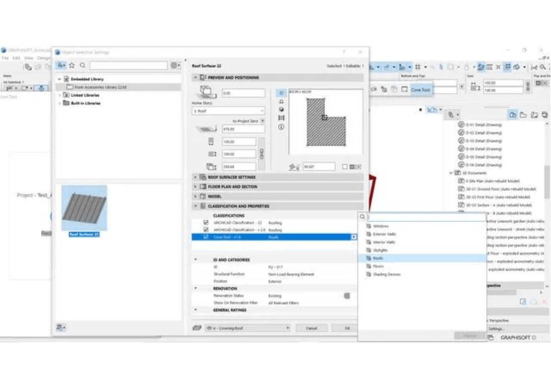Click the favorites star in the settings dialog
Image resolution: width=551 pixels, height=388 pixels.
(71, 65)
